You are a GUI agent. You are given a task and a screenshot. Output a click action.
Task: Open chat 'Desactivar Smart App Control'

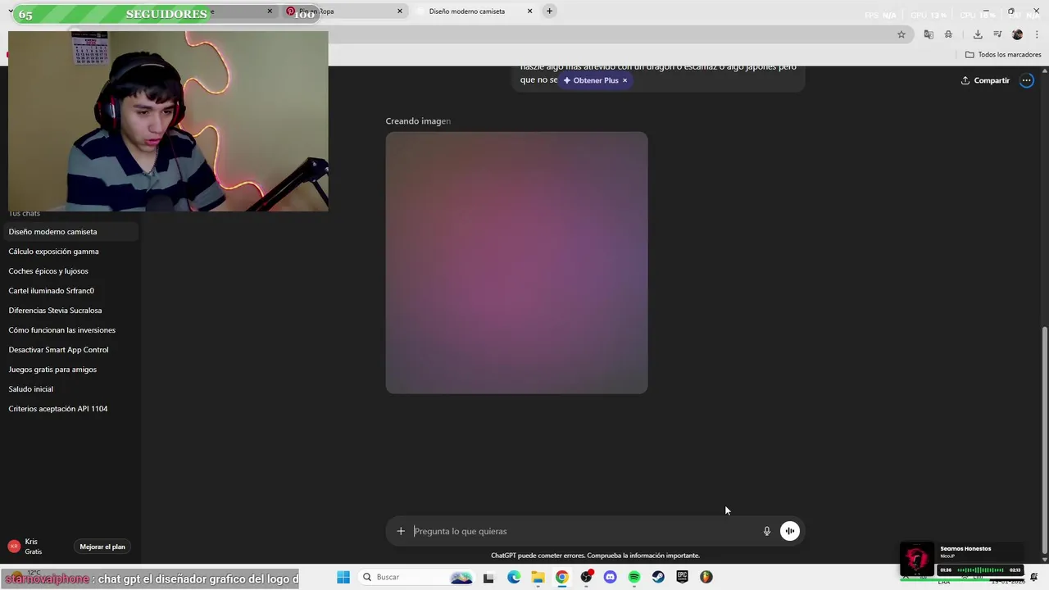click(70, 350)
